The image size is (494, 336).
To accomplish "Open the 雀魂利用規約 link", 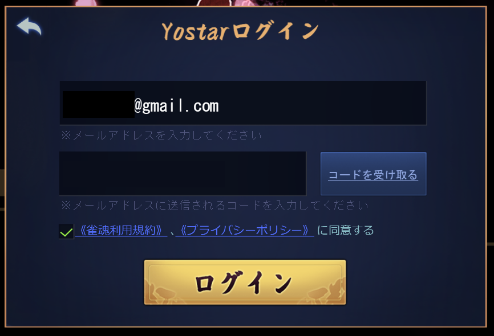I will coord(122,230).
